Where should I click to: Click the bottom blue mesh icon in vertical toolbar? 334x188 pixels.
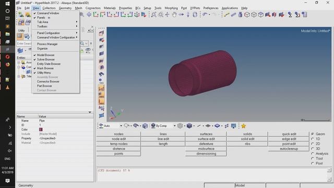click(101, 115)
